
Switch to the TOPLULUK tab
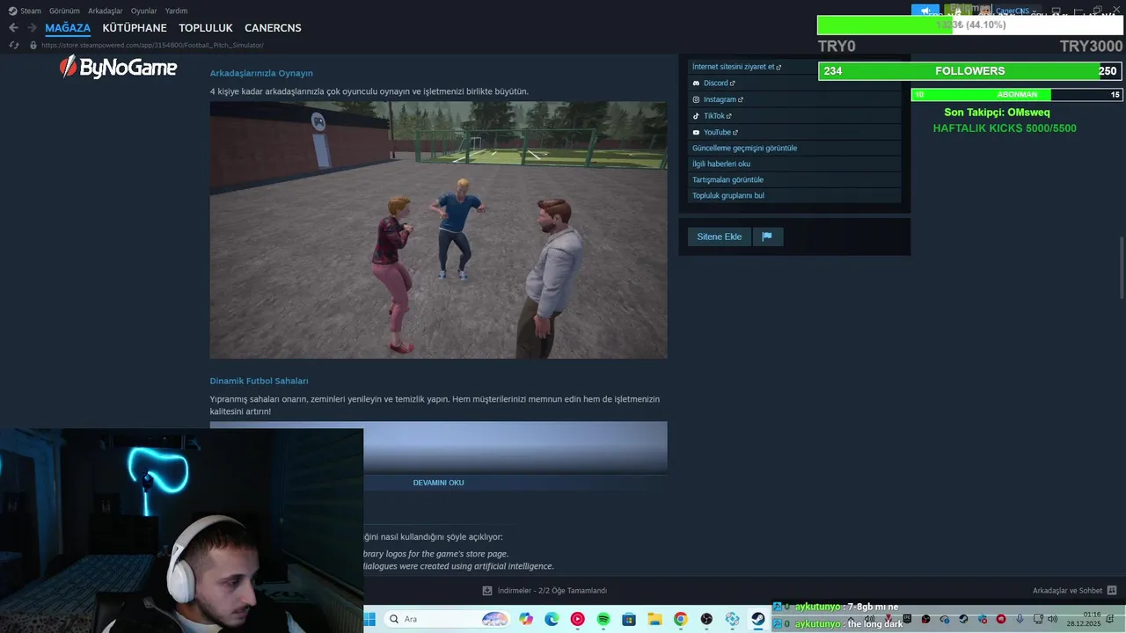(206, 28)
